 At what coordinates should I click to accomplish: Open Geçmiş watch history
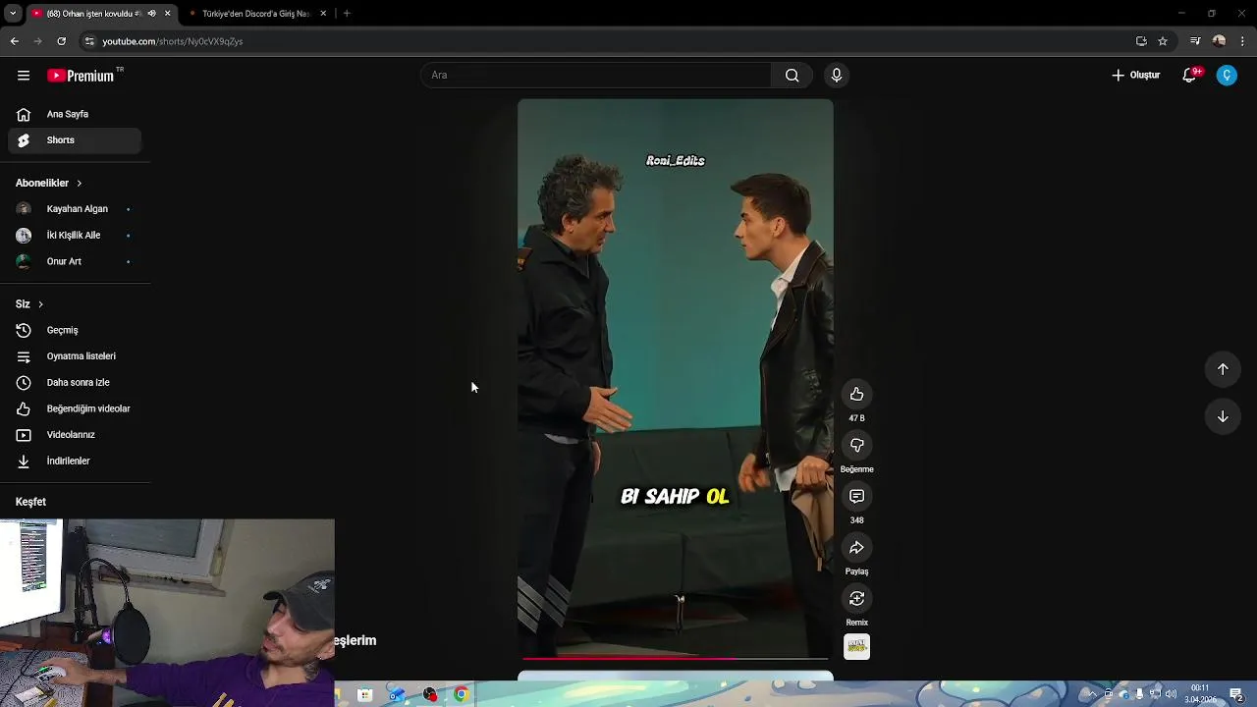75,331
